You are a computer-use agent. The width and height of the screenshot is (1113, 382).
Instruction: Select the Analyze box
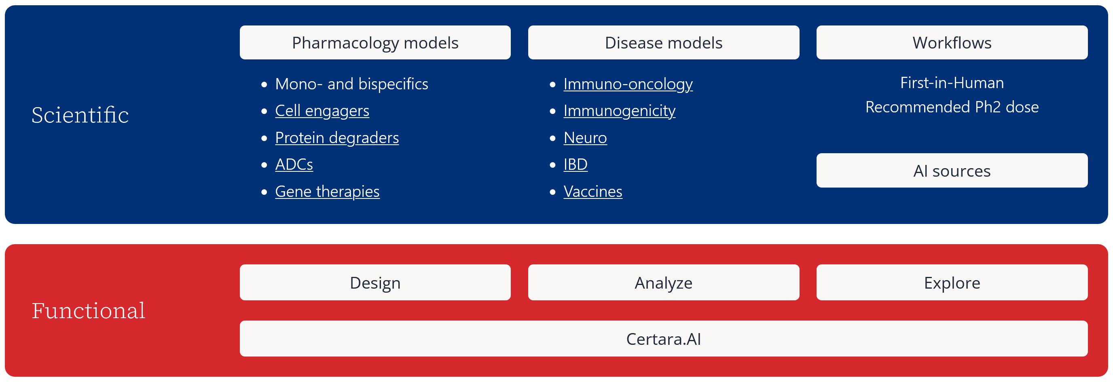pos(663,283)
